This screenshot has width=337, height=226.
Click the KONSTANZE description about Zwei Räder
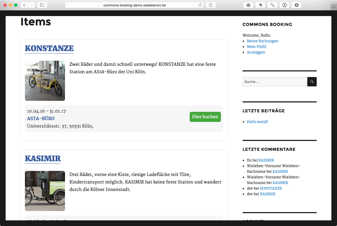(x=143, y=68)
